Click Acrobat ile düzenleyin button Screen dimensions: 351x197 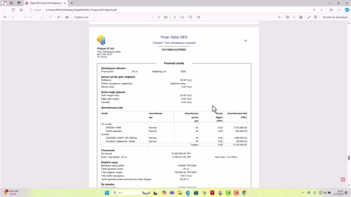pyautogui.click(x=335, y=17)
